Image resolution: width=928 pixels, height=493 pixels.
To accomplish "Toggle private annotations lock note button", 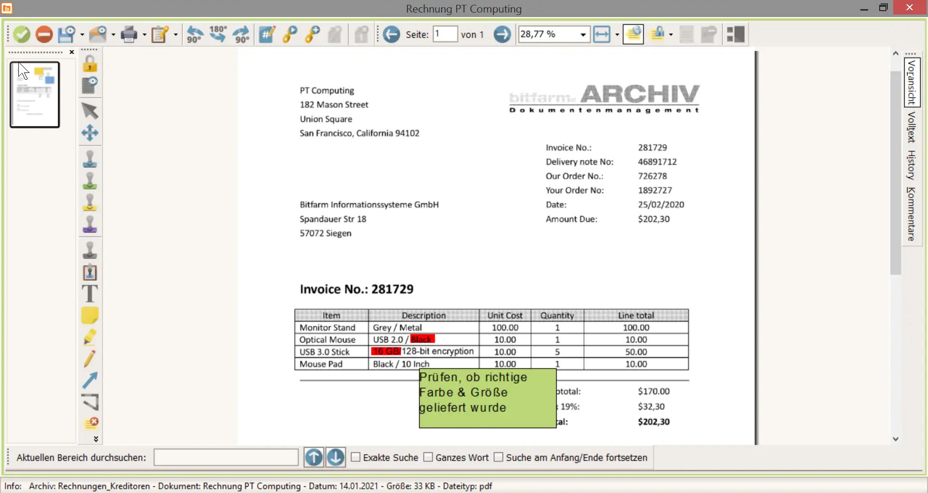I will click(657, 34).
